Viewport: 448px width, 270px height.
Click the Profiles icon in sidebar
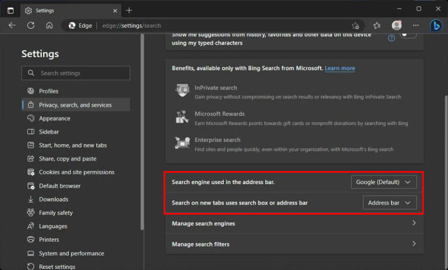pyautogui.click(x=30, y=91)
